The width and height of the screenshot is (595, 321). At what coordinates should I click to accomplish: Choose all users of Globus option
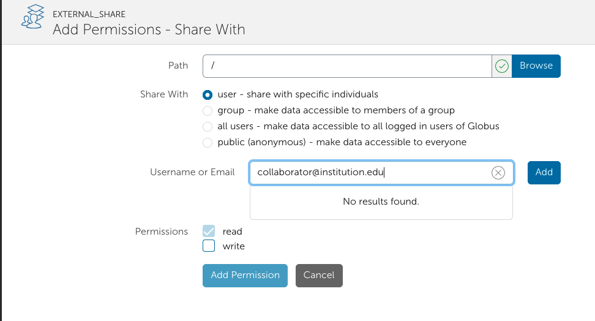click(x=208, y=126)
